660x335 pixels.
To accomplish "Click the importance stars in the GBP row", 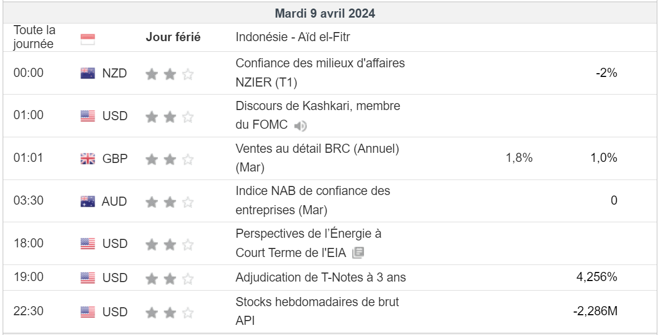I will tap(169, 159).
